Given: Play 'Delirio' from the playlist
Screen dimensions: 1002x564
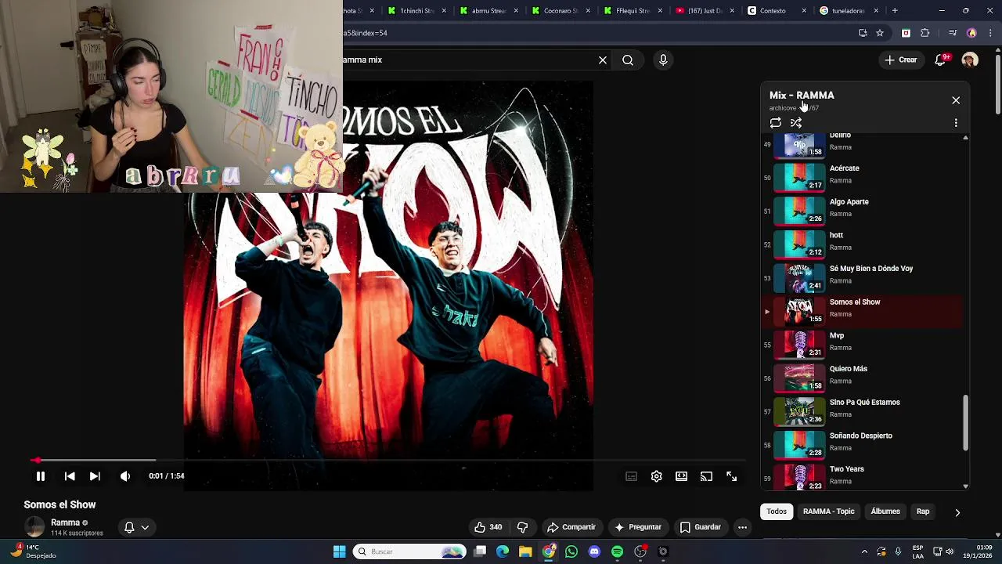Looking at the screenshot, I should 861,145.
